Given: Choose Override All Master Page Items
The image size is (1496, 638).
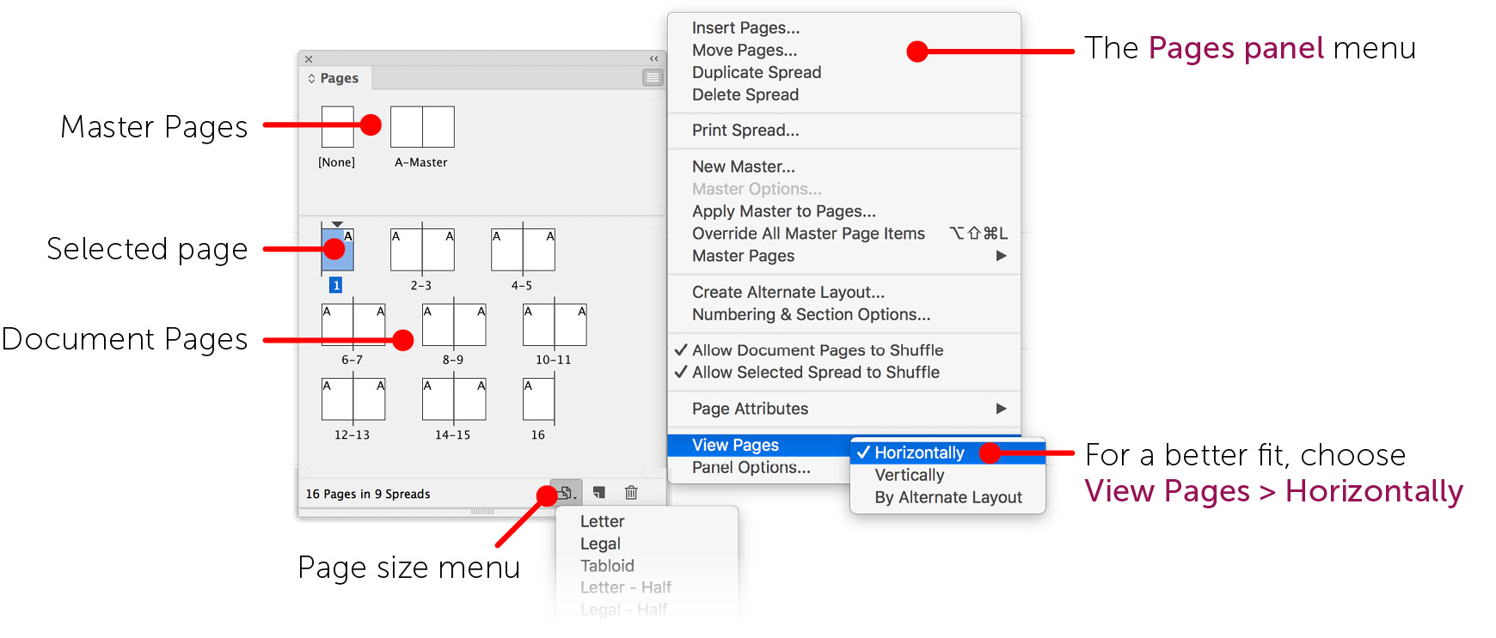Looking at the screenshot, I should (843, 234).
